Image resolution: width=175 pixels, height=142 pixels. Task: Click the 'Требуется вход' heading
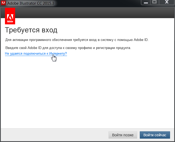31,30
